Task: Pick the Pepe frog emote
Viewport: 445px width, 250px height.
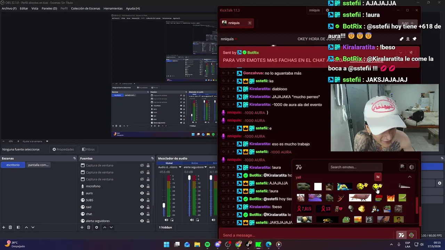Action: (x=346, y=219)
